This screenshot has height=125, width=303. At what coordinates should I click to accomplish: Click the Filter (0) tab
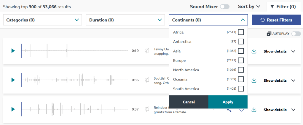coord(283,6)
